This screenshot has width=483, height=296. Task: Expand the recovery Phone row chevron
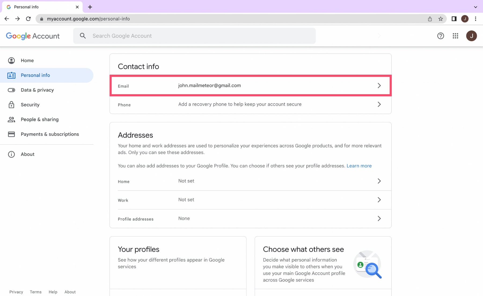click(x=379, y=104)
